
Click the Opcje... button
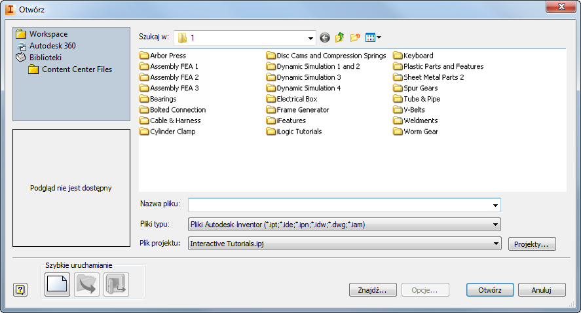(x=425, y=290)
